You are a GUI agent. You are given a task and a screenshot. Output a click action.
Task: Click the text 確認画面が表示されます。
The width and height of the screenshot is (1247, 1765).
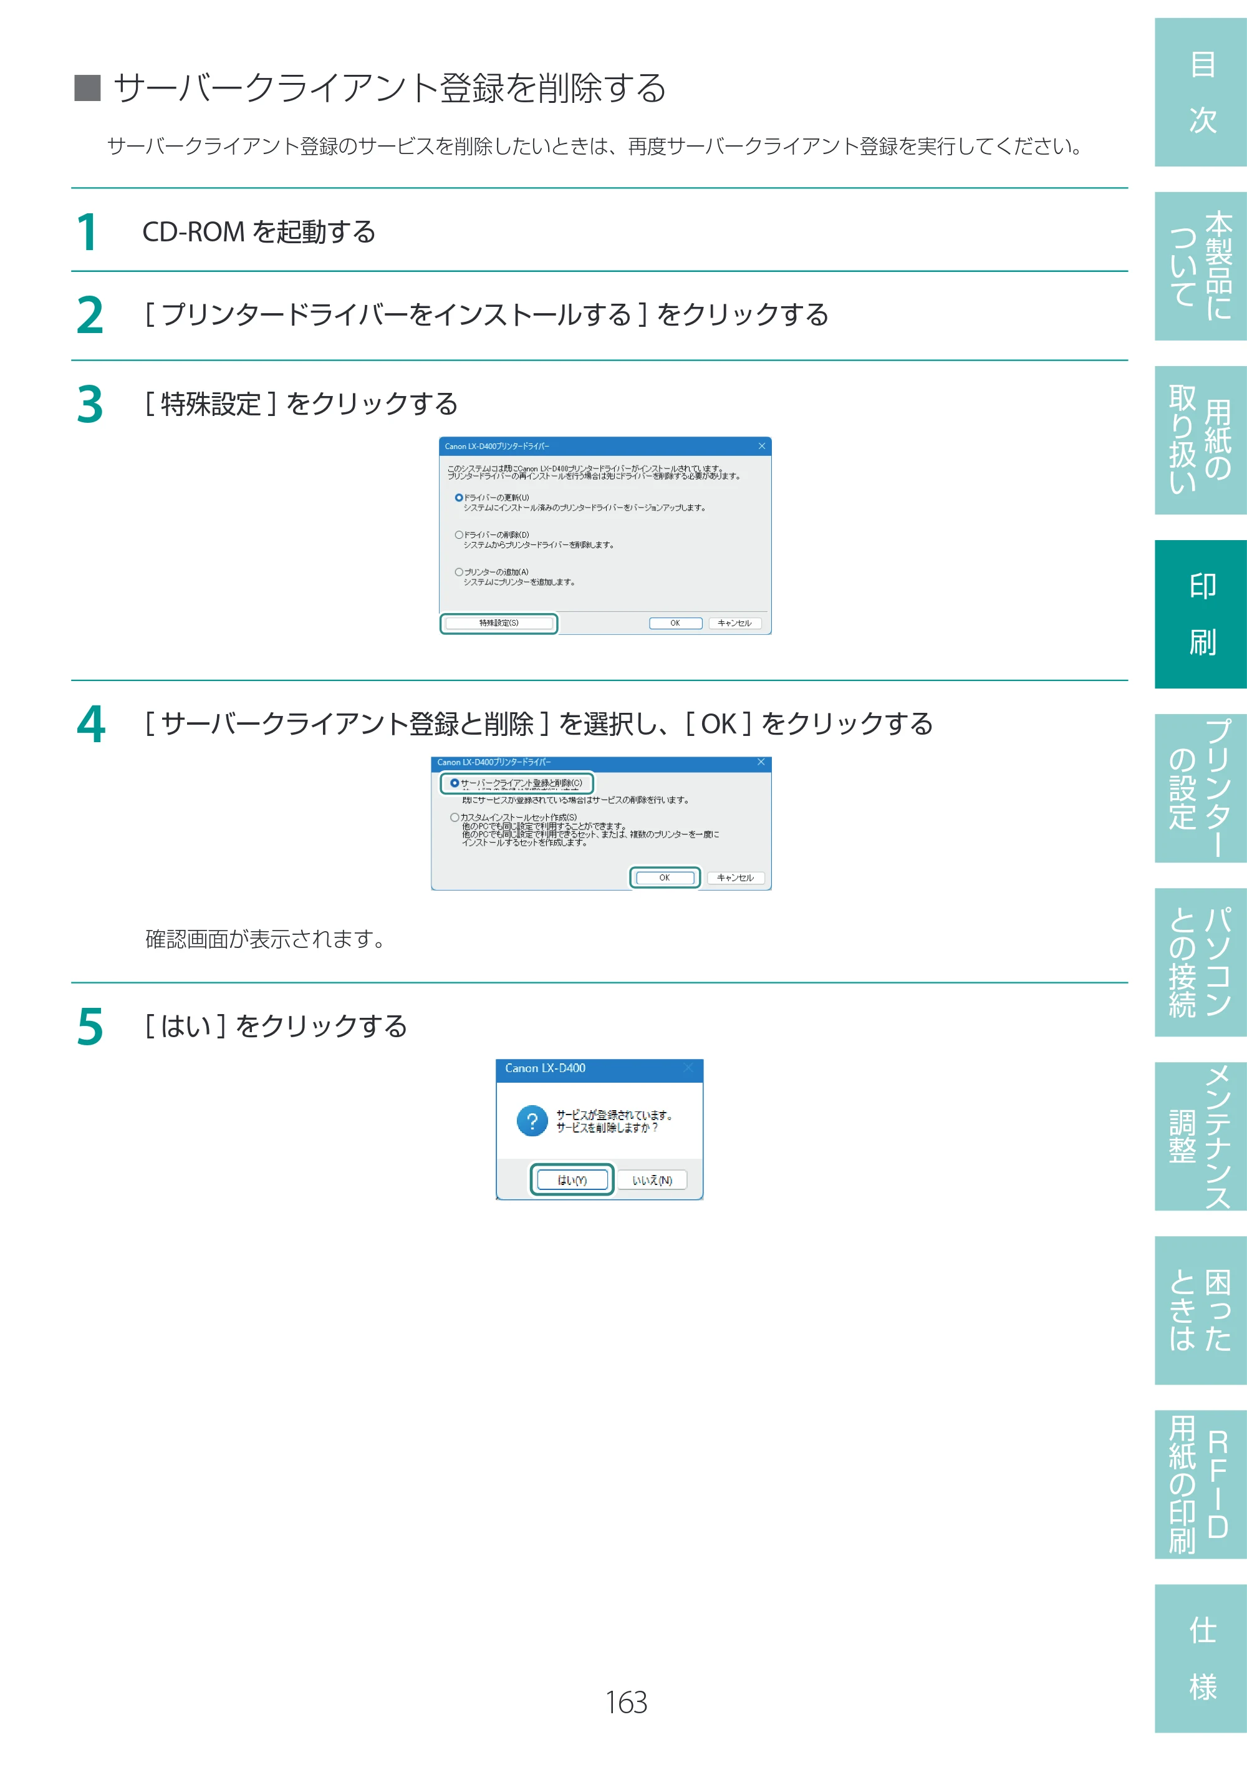[266, 939]
